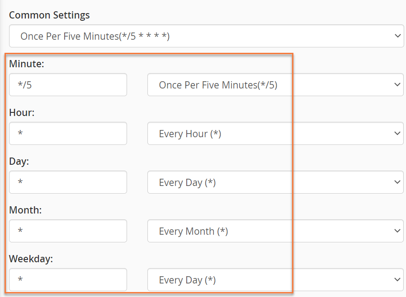406x297 pixels.
Task: Open the Weekday row's Every Day dropdown
Action: click(x=275, y=280)
